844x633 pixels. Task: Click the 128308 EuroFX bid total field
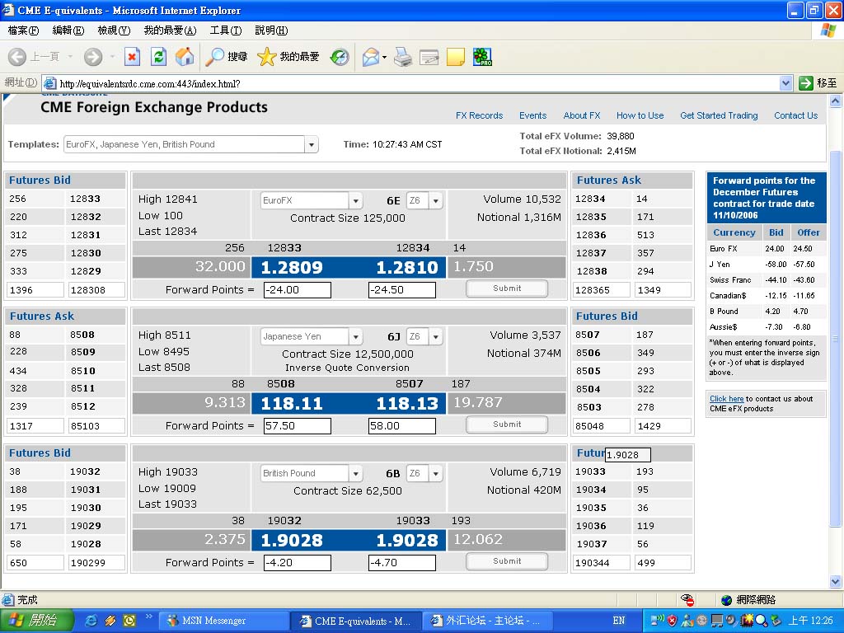pos(97,290)
